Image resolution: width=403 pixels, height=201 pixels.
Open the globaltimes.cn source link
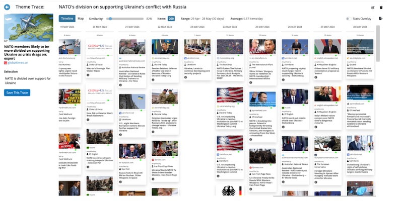pos(18,62)
